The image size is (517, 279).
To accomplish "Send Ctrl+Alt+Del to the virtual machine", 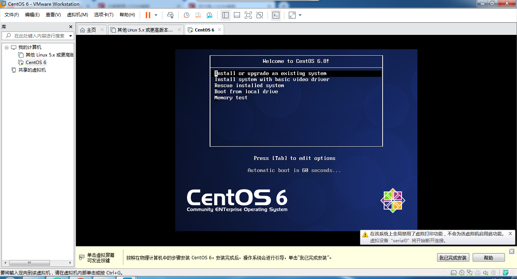I will (170, 15).
